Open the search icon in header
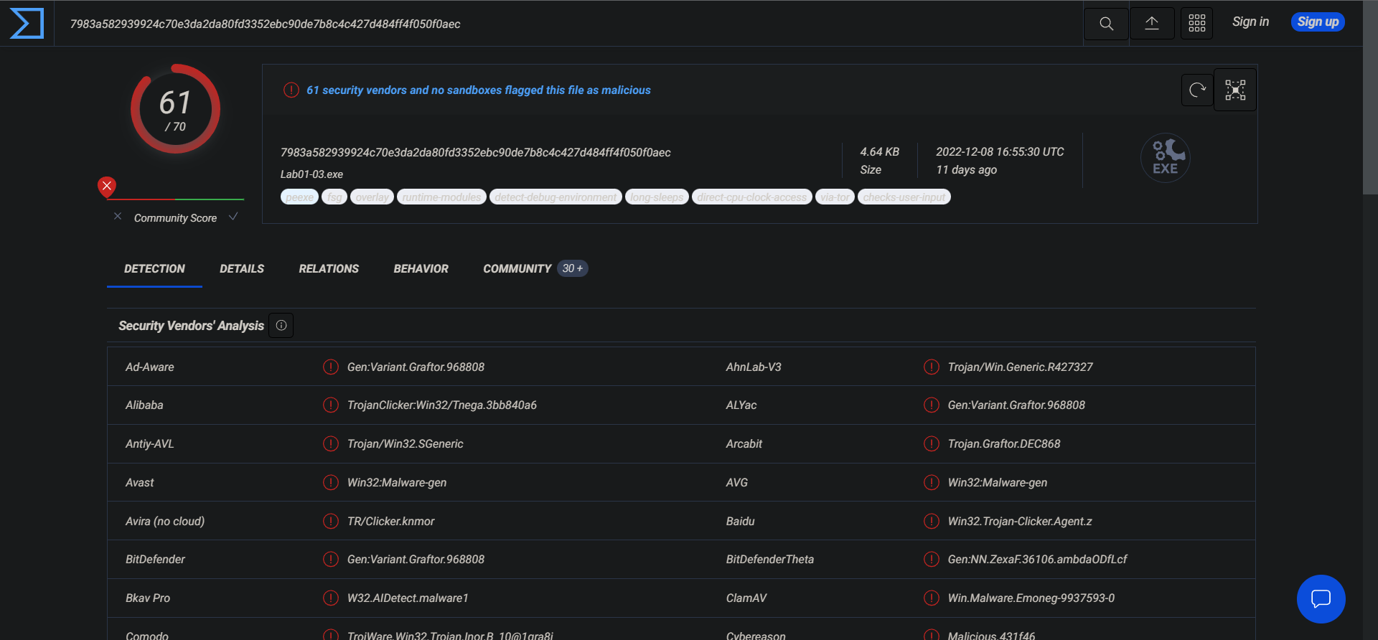 click(x=1106, y=24)
